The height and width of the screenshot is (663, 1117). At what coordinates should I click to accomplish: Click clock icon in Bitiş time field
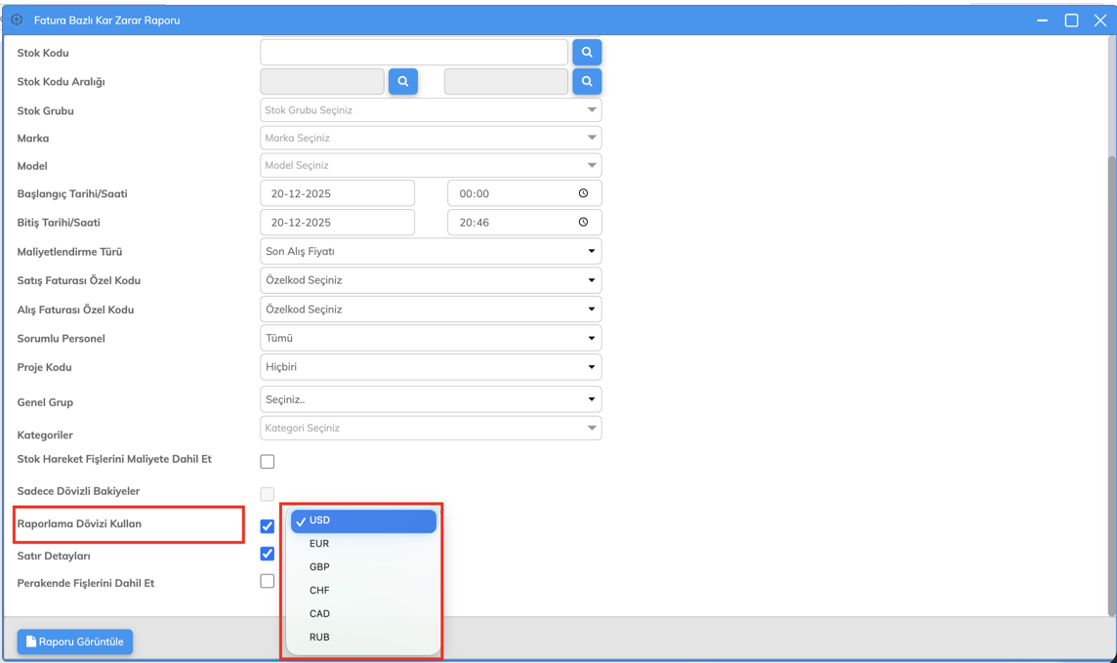[583, 223]
